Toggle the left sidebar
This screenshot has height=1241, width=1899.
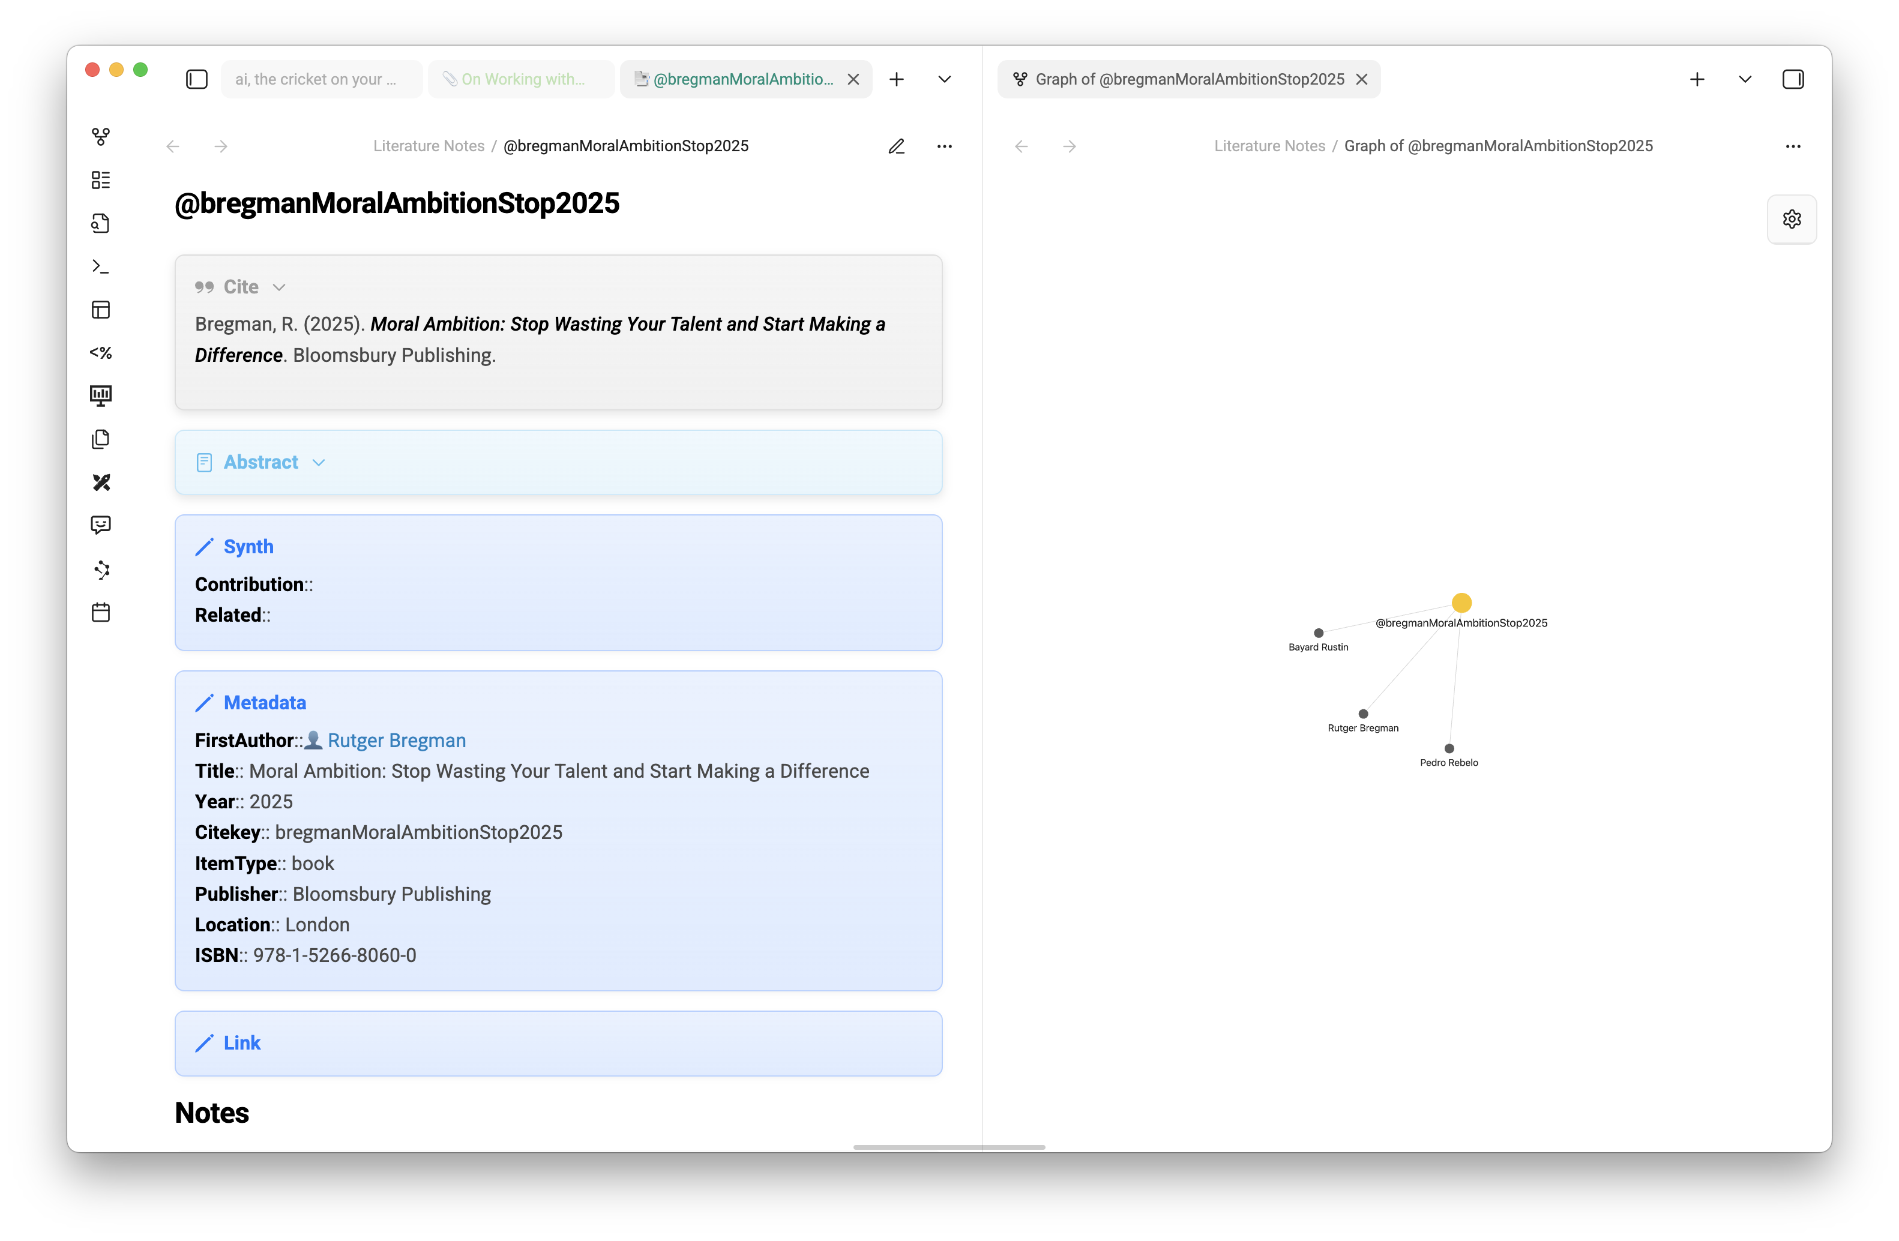click(196, 79)
